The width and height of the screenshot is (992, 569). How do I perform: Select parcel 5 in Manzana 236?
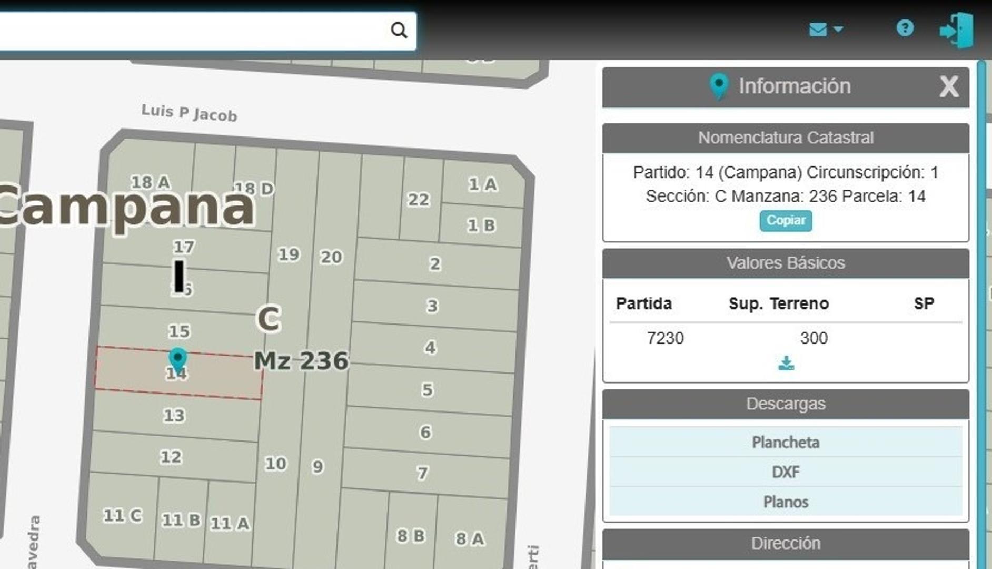point(428,390)
